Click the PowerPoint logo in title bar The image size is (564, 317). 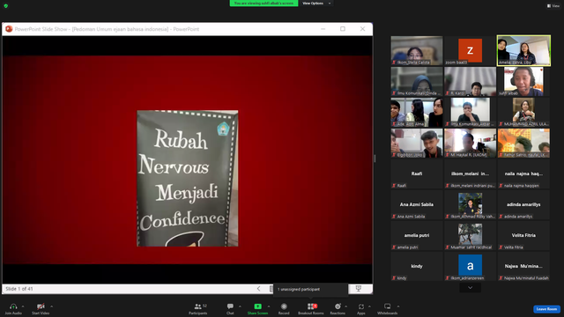coord(9,29)
